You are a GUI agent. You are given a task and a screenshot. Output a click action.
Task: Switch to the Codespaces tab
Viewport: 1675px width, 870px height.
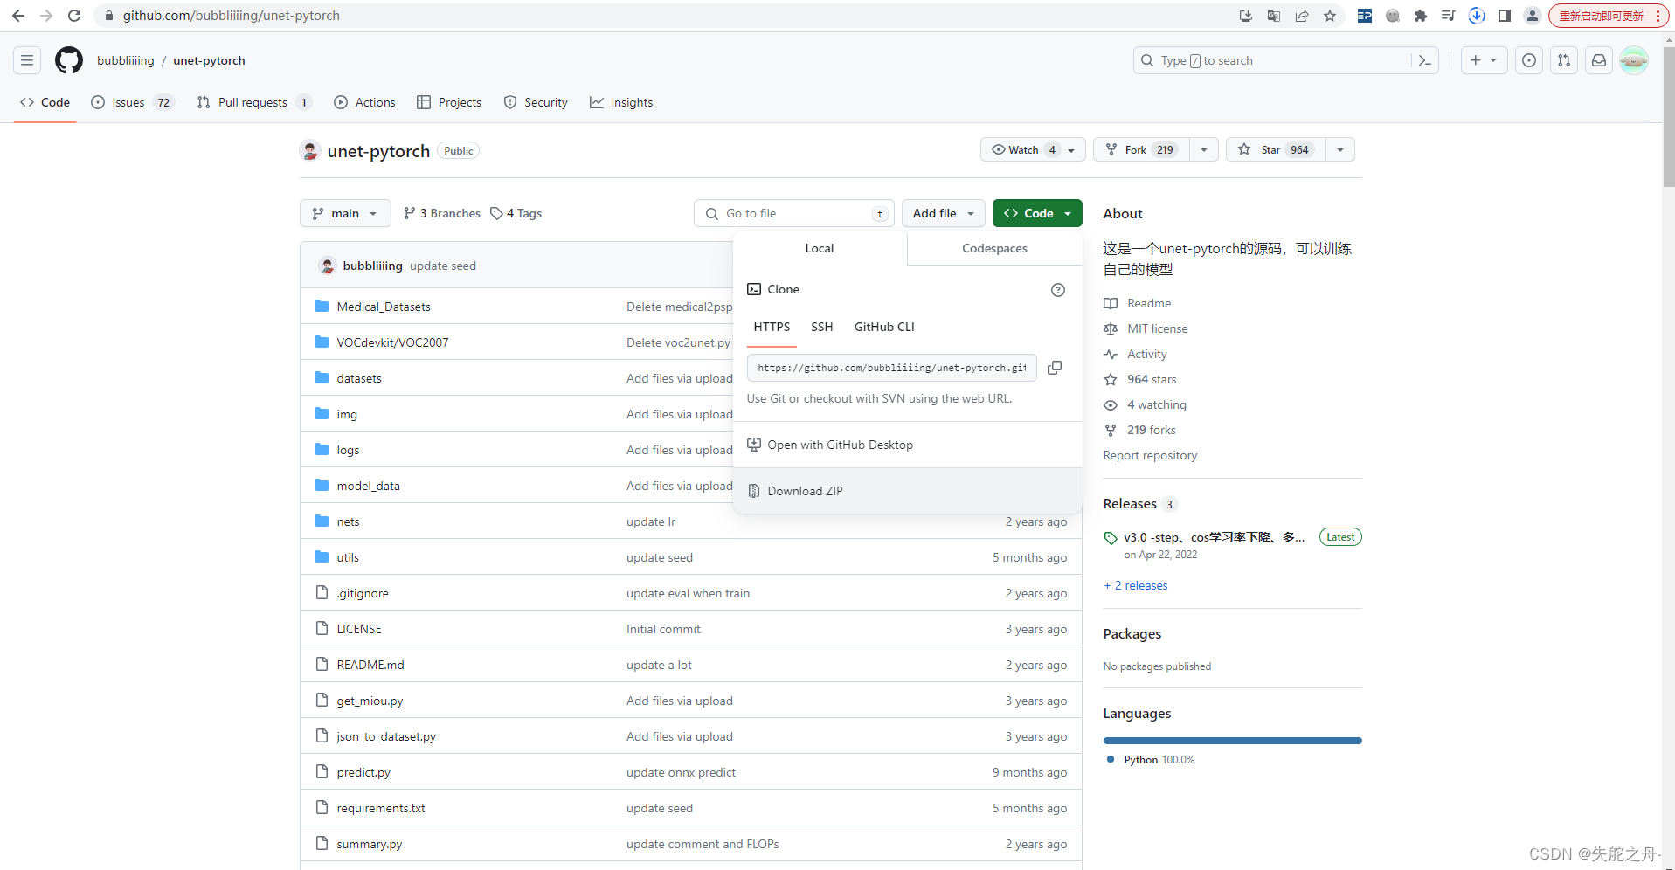(x=994, y=248)
